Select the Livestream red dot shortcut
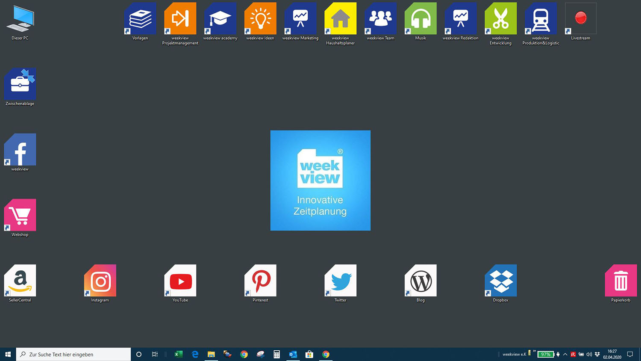 pos(581,18)
